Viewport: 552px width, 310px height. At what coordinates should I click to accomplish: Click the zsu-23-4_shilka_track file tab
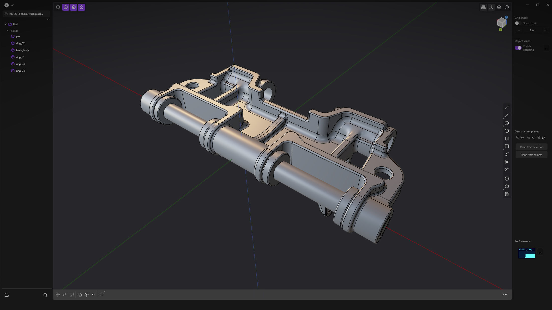(x=26, y=14)
